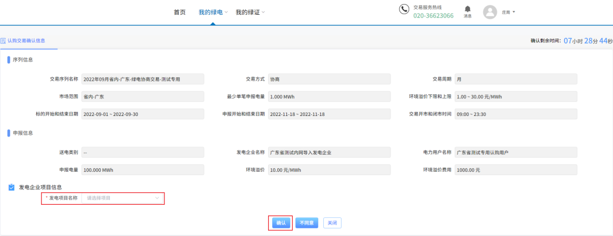613x236 pixels.
Task: Click the user avatar picture
Action: point(489,12)
